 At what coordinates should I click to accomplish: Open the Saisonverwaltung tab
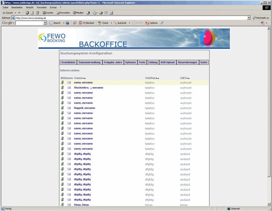click(89, 63)
